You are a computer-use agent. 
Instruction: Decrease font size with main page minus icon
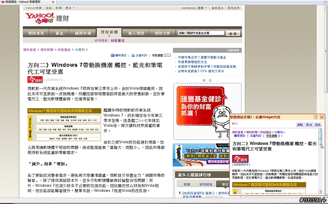(x=169, y=55)
